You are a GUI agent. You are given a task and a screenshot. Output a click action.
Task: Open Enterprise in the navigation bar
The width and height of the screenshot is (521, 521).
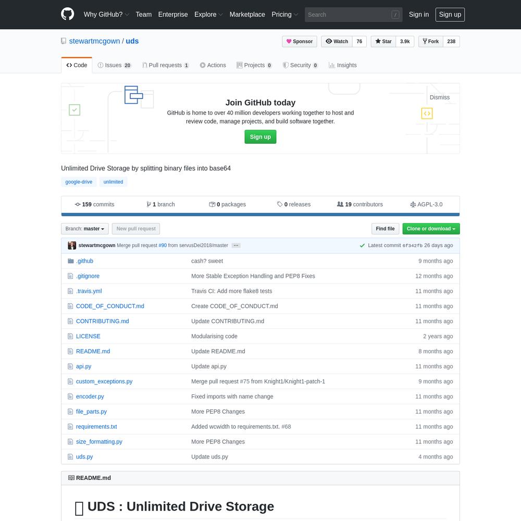tap(173, 15)
